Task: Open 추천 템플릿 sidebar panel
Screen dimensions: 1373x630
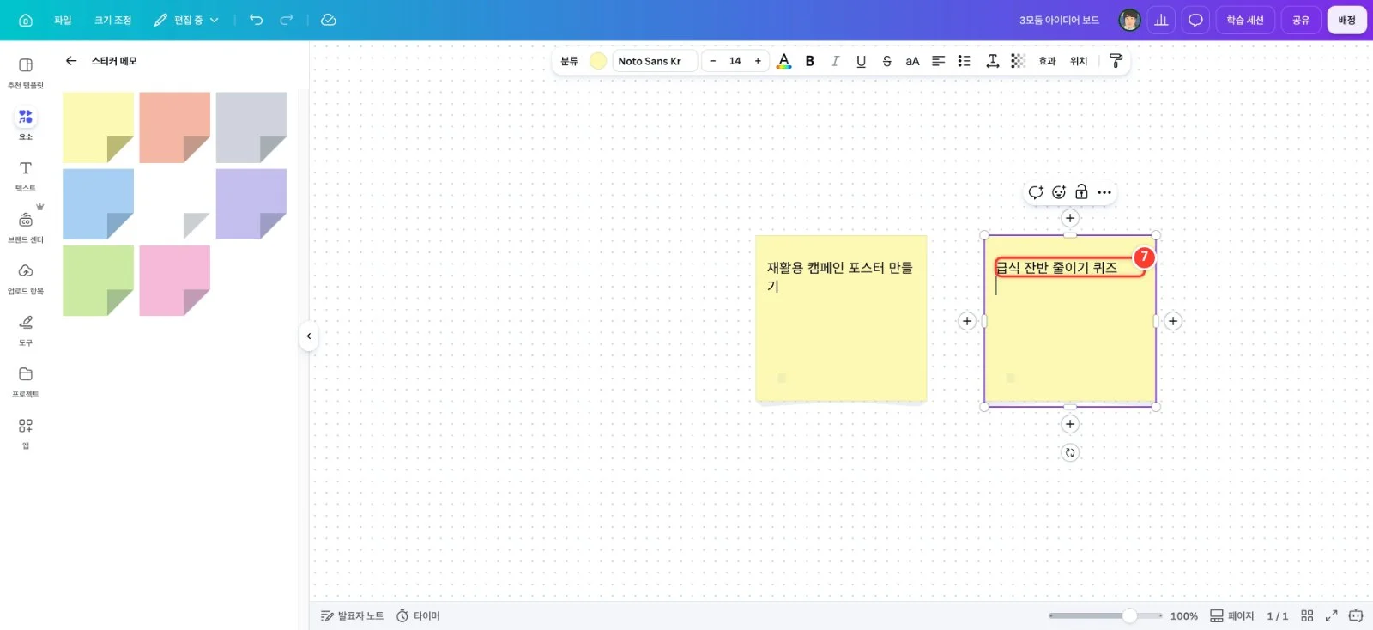Action: 26,73
